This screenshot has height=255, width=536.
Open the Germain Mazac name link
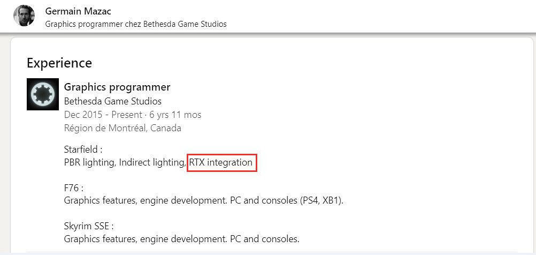[x=78, y=11]
